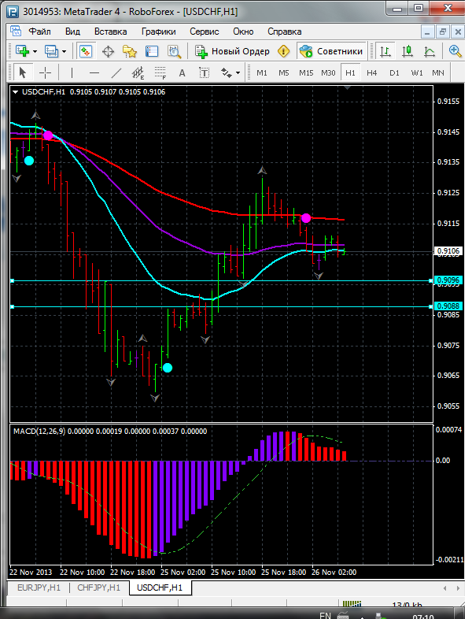Select the USDCHF,H1 chart tab
Viewport: 472px width, 619px height.
point(160,587)
